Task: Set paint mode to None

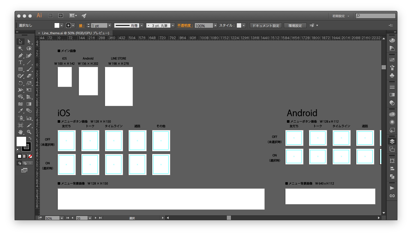Action: click(x=30, y=156)
